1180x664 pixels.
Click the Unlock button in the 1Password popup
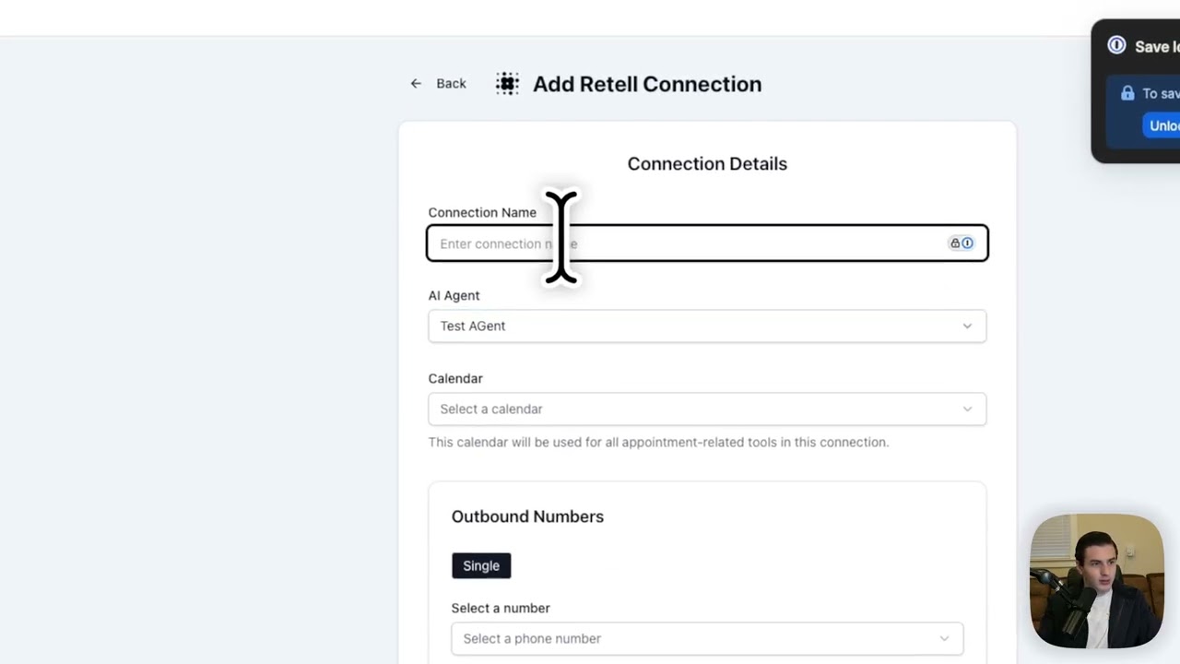click(1162, 125)
